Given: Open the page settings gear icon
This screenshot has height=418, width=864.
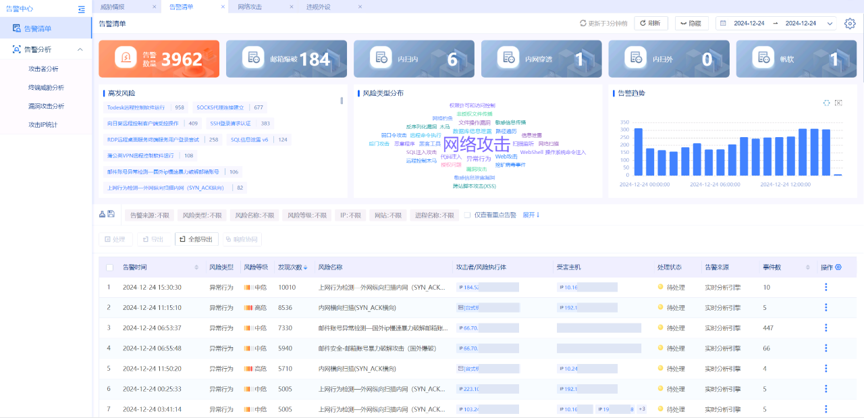Looking at the screenshot, I should [850, 24].
